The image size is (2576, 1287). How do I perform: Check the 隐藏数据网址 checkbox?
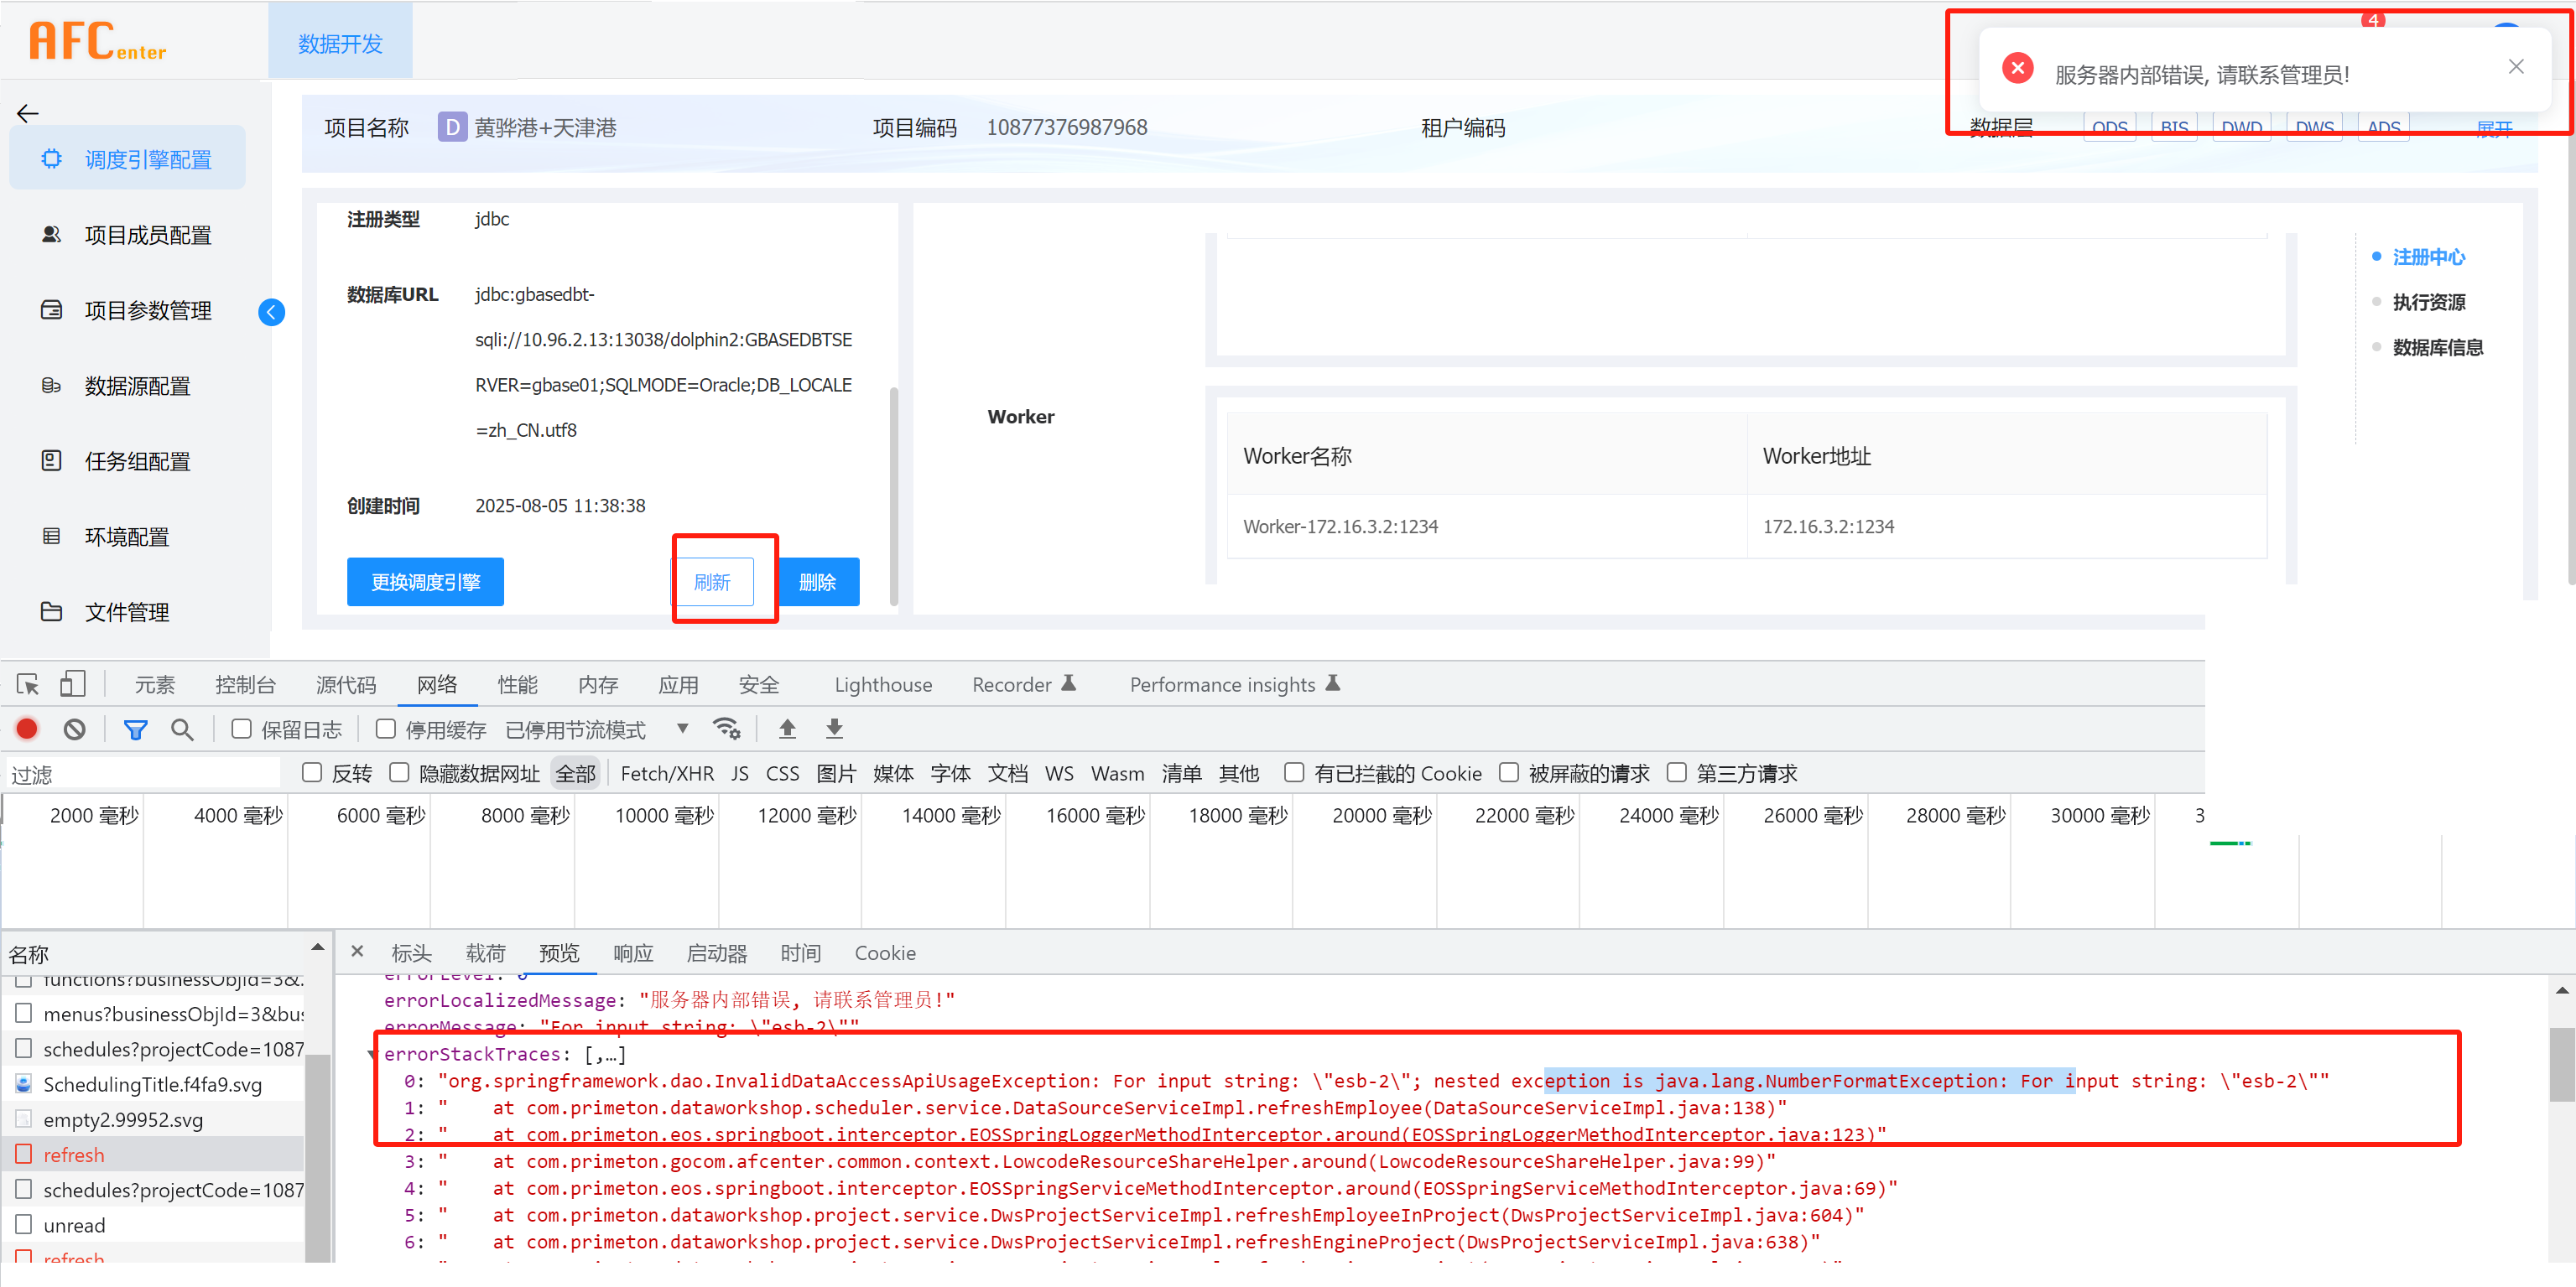[x=399, y=772]
